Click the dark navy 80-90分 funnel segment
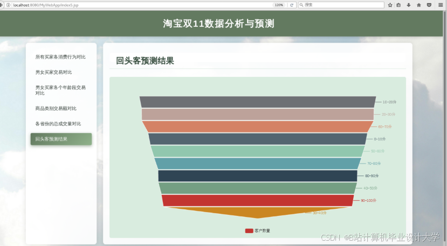 [x=258, y=175]
